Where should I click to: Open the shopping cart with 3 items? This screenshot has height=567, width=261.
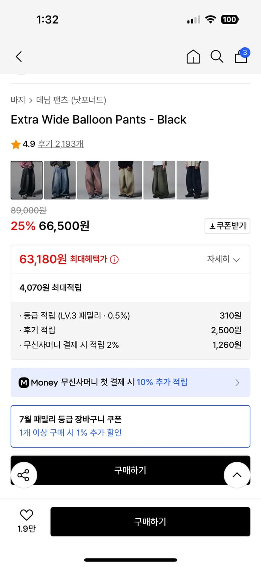pyautogui.click(x=241, y=57)
